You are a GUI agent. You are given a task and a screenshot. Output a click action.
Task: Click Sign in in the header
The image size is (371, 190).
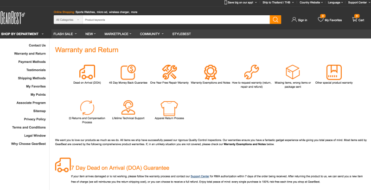click(299, 20)
